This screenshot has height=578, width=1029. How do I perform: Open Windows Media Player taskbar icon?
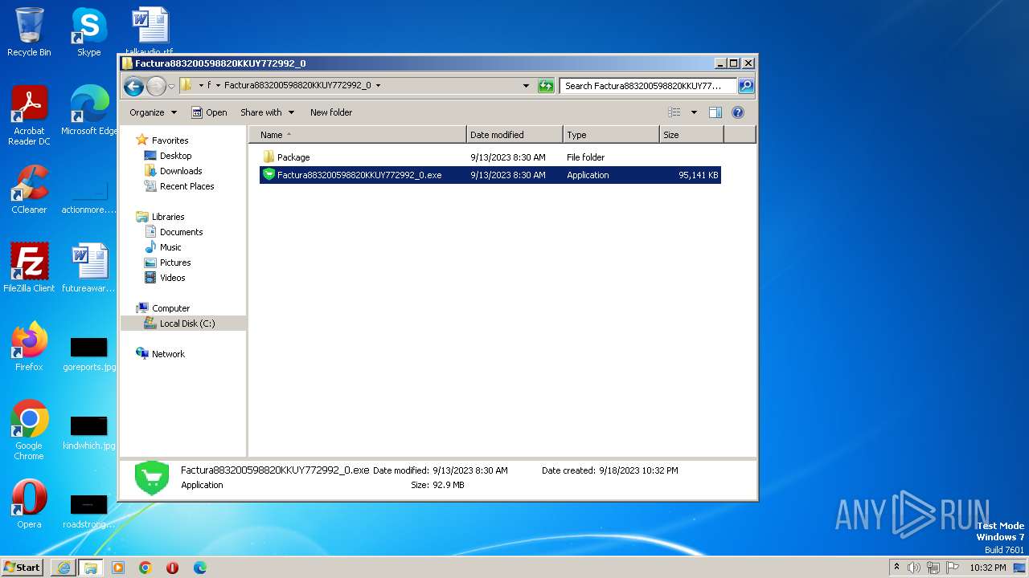[118, 568]
